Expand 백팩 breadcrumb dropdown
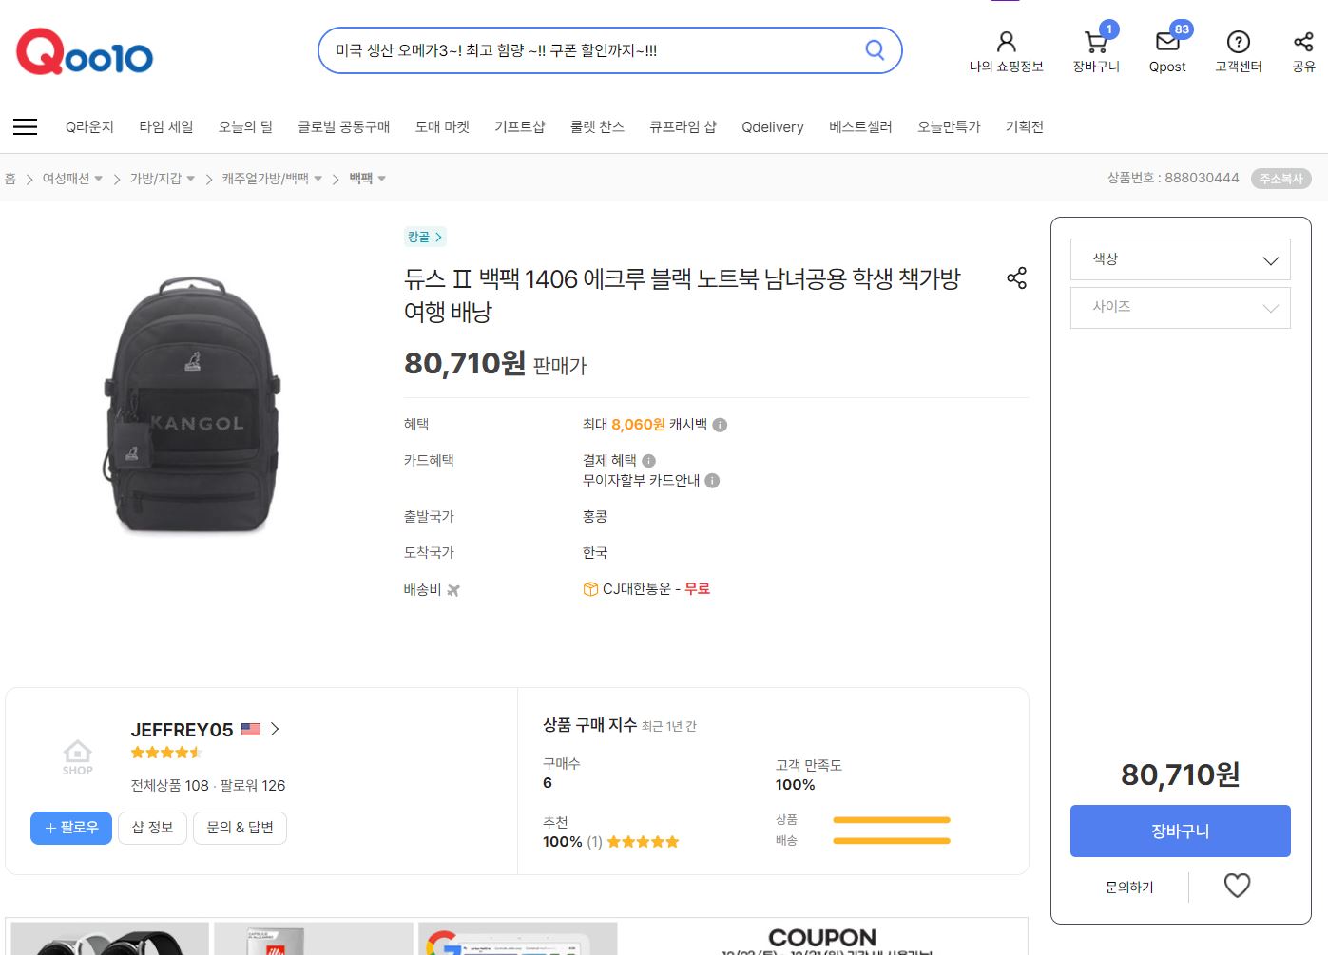The image size is (1328, 955). click(381, 179)
